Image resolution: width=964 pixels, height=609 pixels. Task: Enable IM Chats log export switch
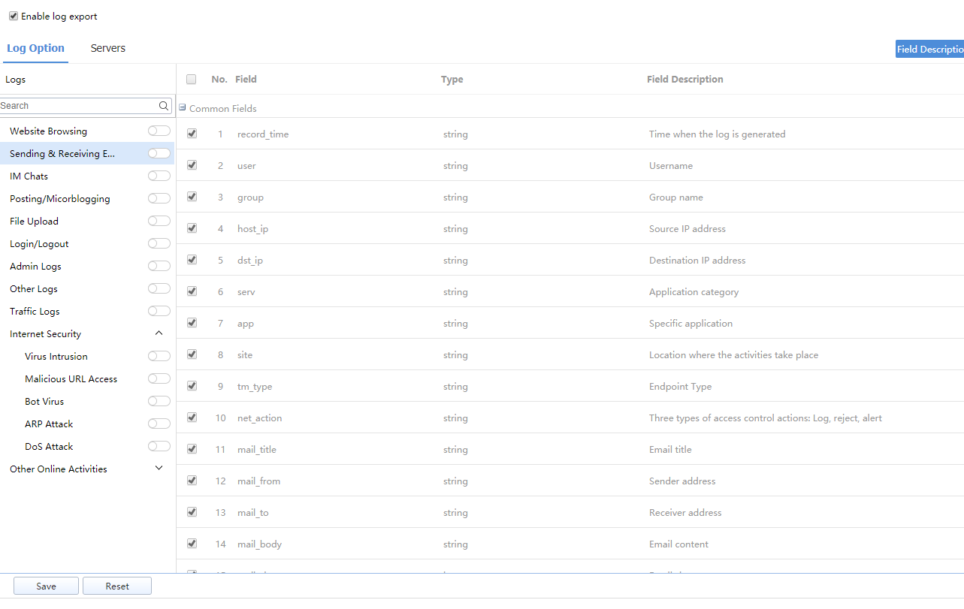click(x=159, y=176)
